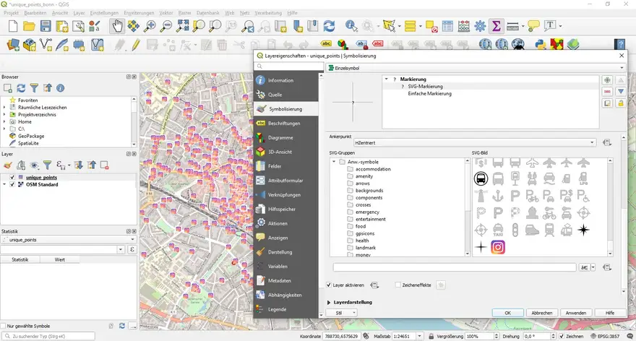Click Browser panel refresh icon
636x341 pixels.
pos(21,88)
